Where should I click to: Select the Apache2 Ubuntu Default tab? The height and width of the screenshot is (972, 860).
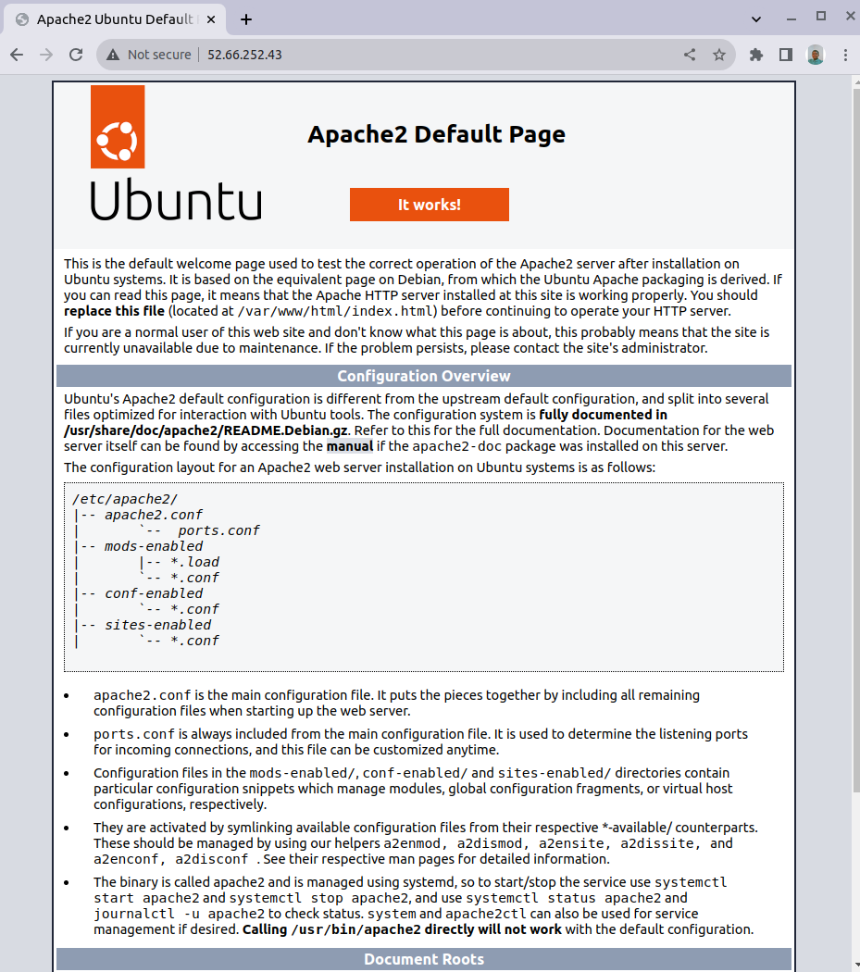[x=116, y=19]
